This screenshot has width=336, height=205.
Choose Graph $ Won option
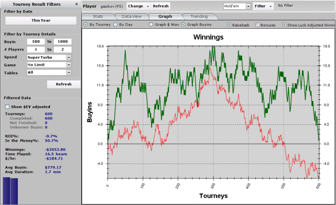click(151, 24)
